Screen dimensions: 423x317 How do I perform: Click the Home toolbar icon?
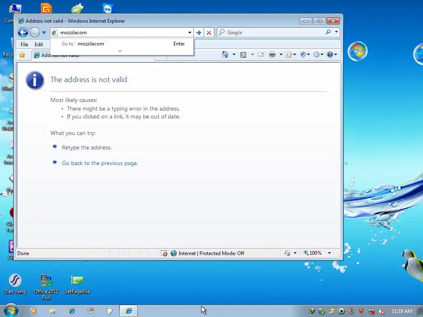point(225,55)
